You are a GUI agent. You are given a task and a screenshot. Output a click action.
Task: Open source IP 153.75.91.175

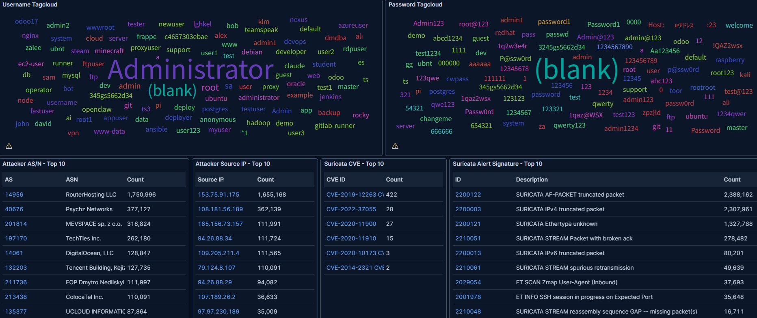tap(218, 195)
